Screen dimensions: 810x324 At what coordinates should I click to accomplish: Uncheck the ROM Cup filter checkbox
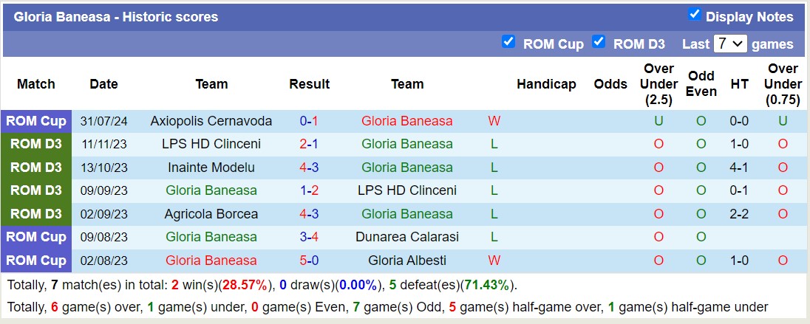(508, 42)
